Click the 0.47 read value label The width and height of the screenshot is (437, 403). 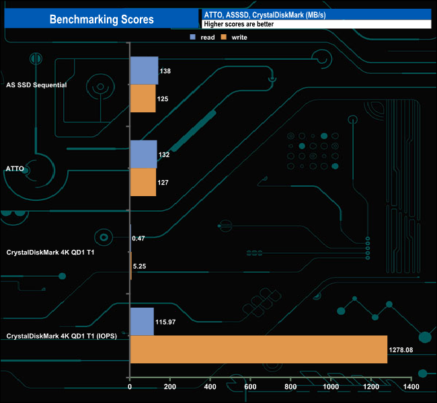click(140, 238)
